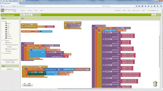This screenshot has height=91, width=163.
Task: Open the English language dropdown
Action: [x=144, y=10]
